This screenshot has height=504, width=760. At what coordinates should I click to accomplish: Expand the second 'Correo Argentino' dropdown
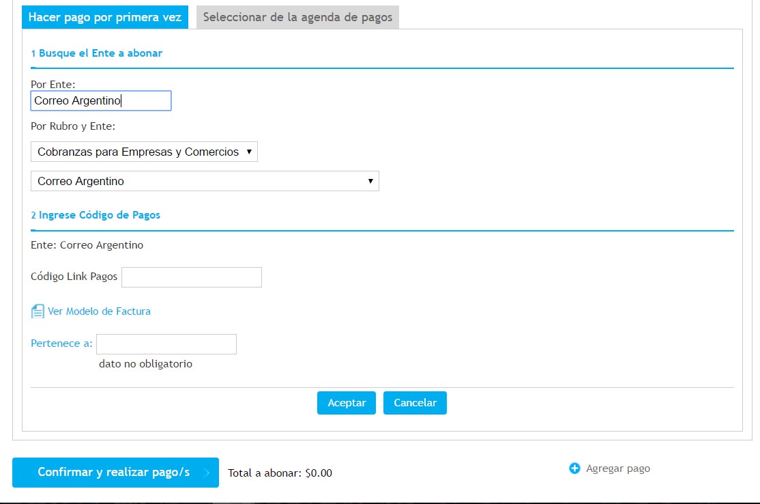point(205,181)
